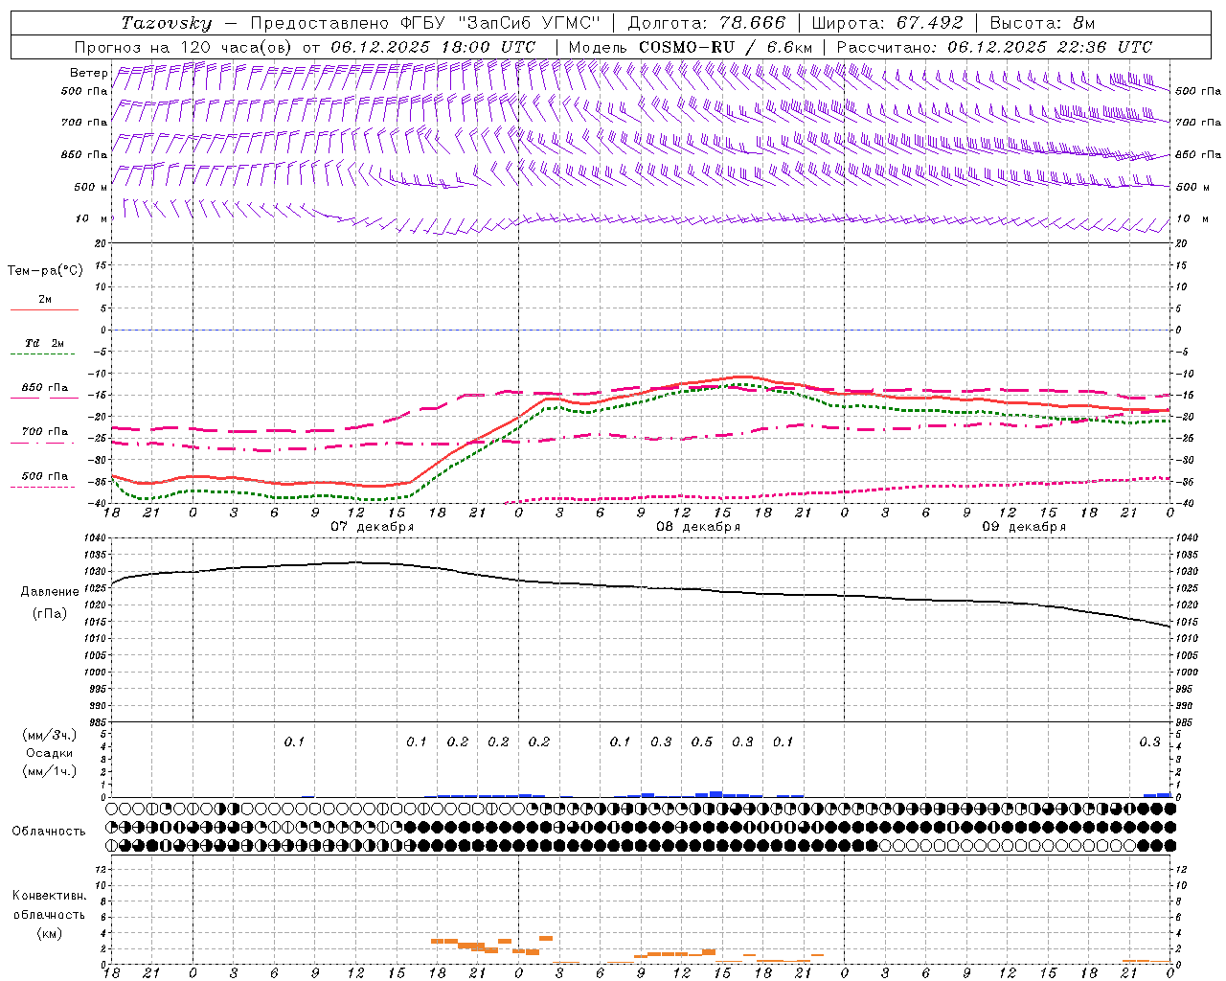Click the 500 м wind level label on the left
Image resolution: width=1226 pixels, height=981 pixels.
90,187
